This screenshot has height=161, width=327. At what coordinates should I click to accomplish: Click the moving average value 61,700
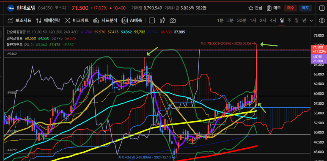(86, 32)
